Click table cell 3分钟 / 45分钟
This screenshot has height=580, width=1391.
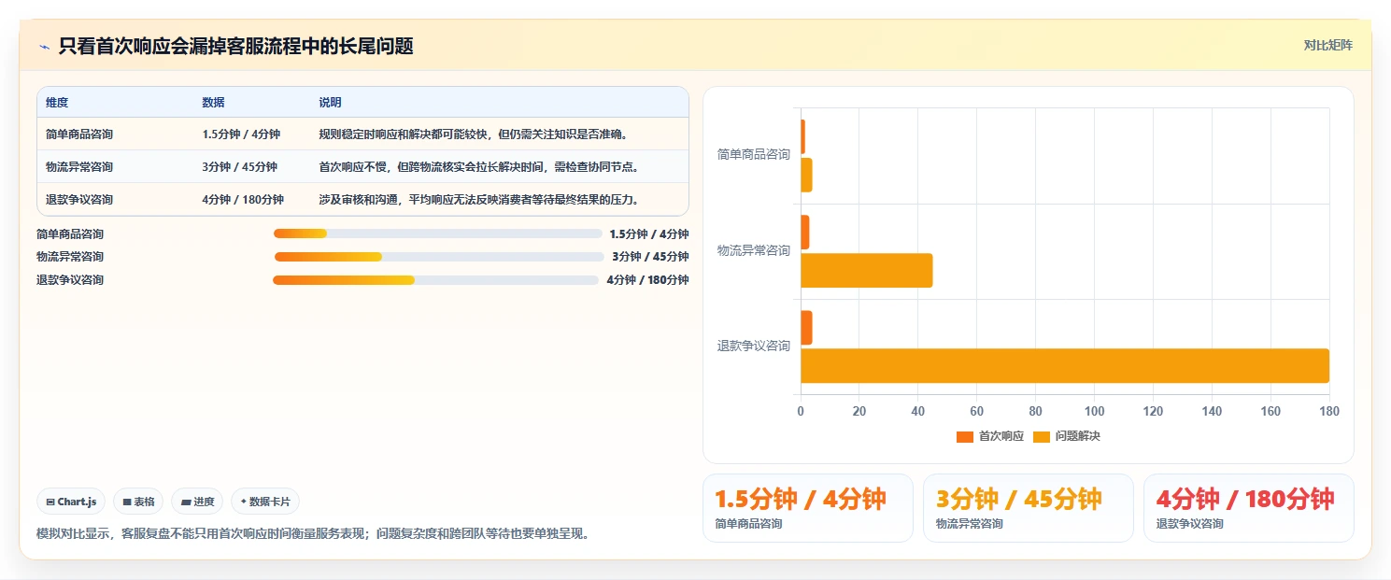[x=239, y=167]
